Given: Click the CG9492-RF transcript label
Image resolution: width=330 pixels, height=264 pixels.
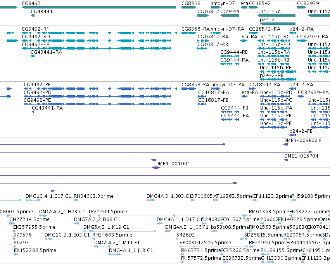Looking at the screenshot, I should click(x=35, y=29).
